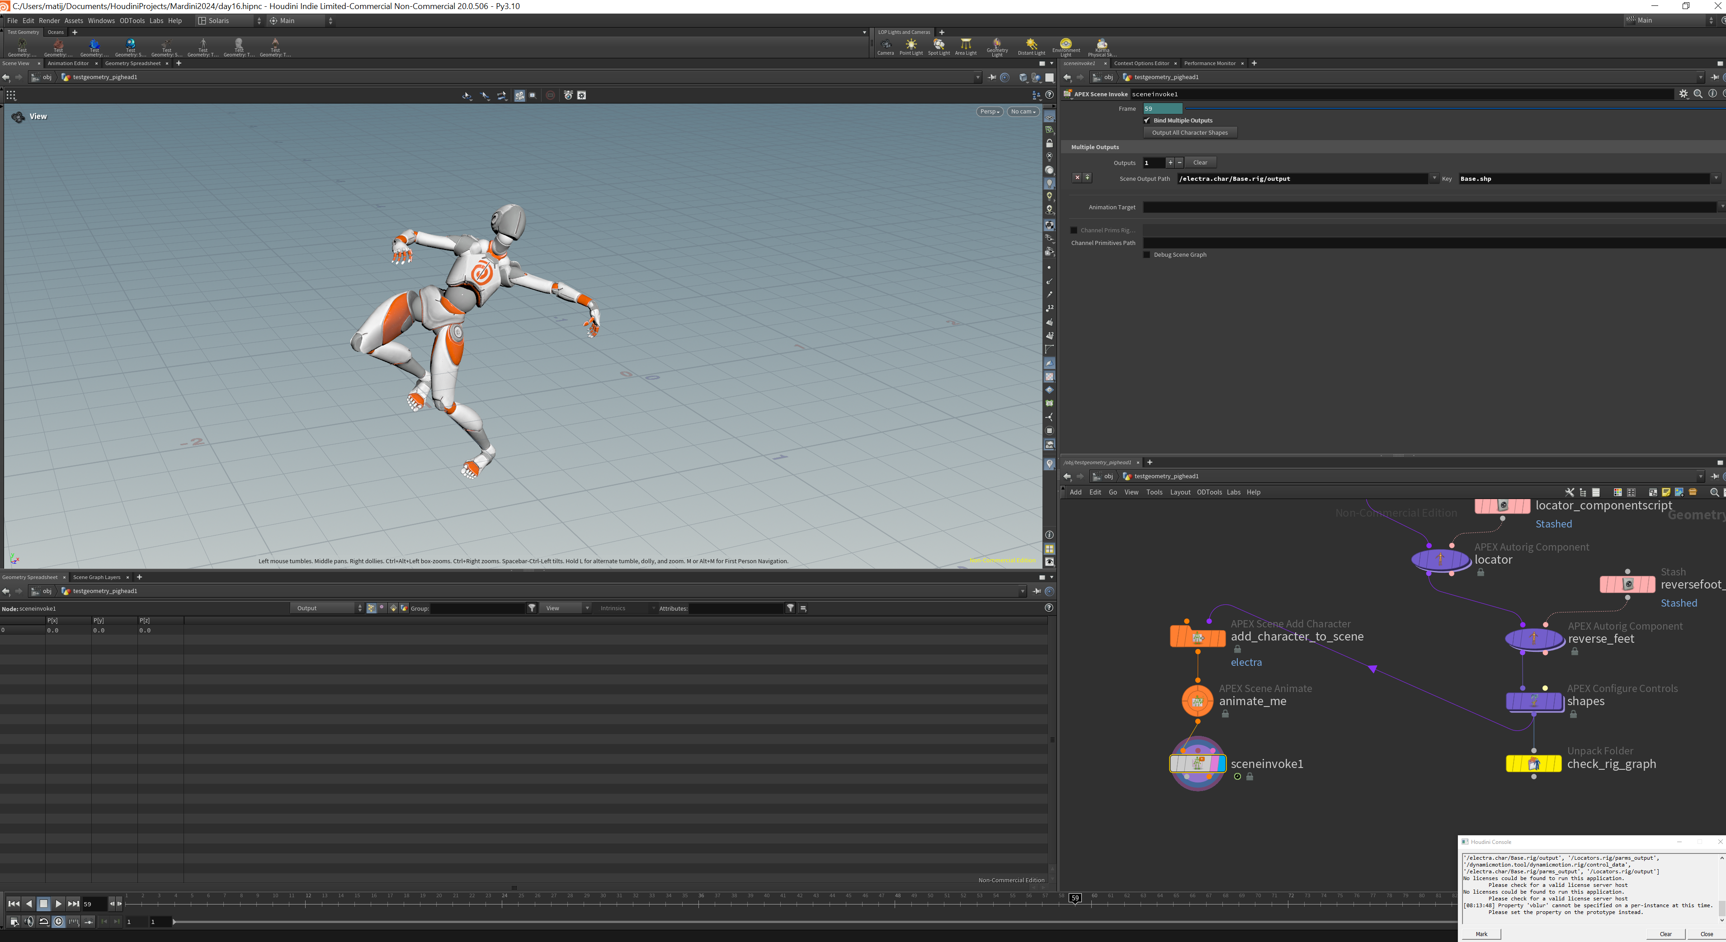Create a Spot Light from the shelf

[938, 47]
